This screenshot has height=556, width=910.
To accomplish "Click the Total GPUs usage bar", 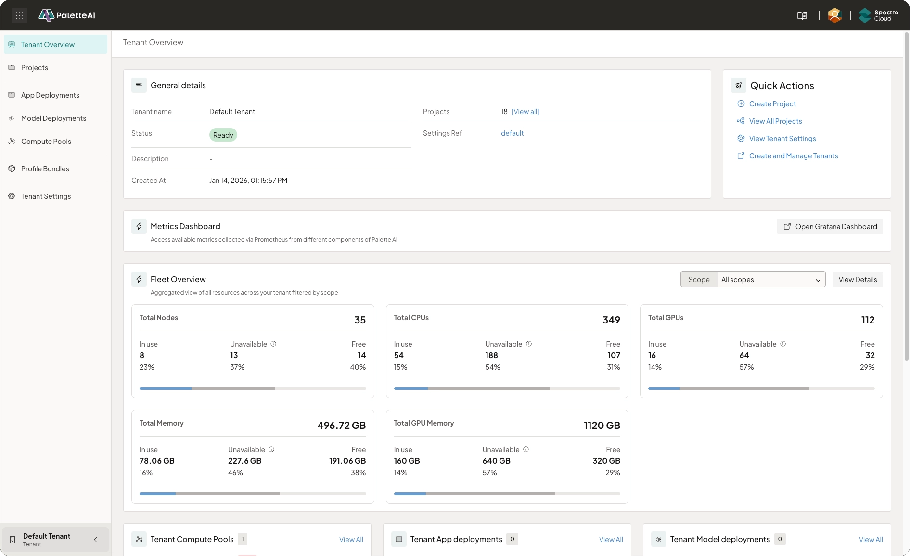I will [761, 388].
